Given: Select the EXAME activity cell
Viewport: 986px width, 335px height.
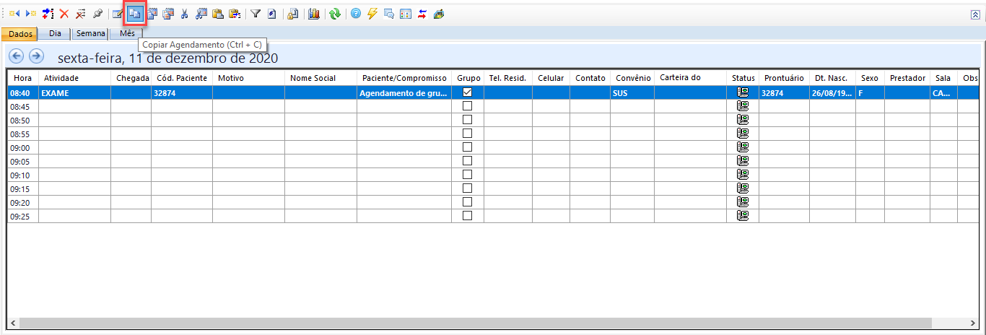Looking at the screenshot, I should 74,92.
